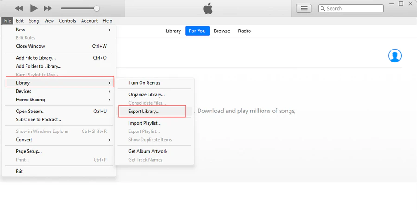Open the user account profile icon
Screen dimensions: 417x218
(395, 56)
